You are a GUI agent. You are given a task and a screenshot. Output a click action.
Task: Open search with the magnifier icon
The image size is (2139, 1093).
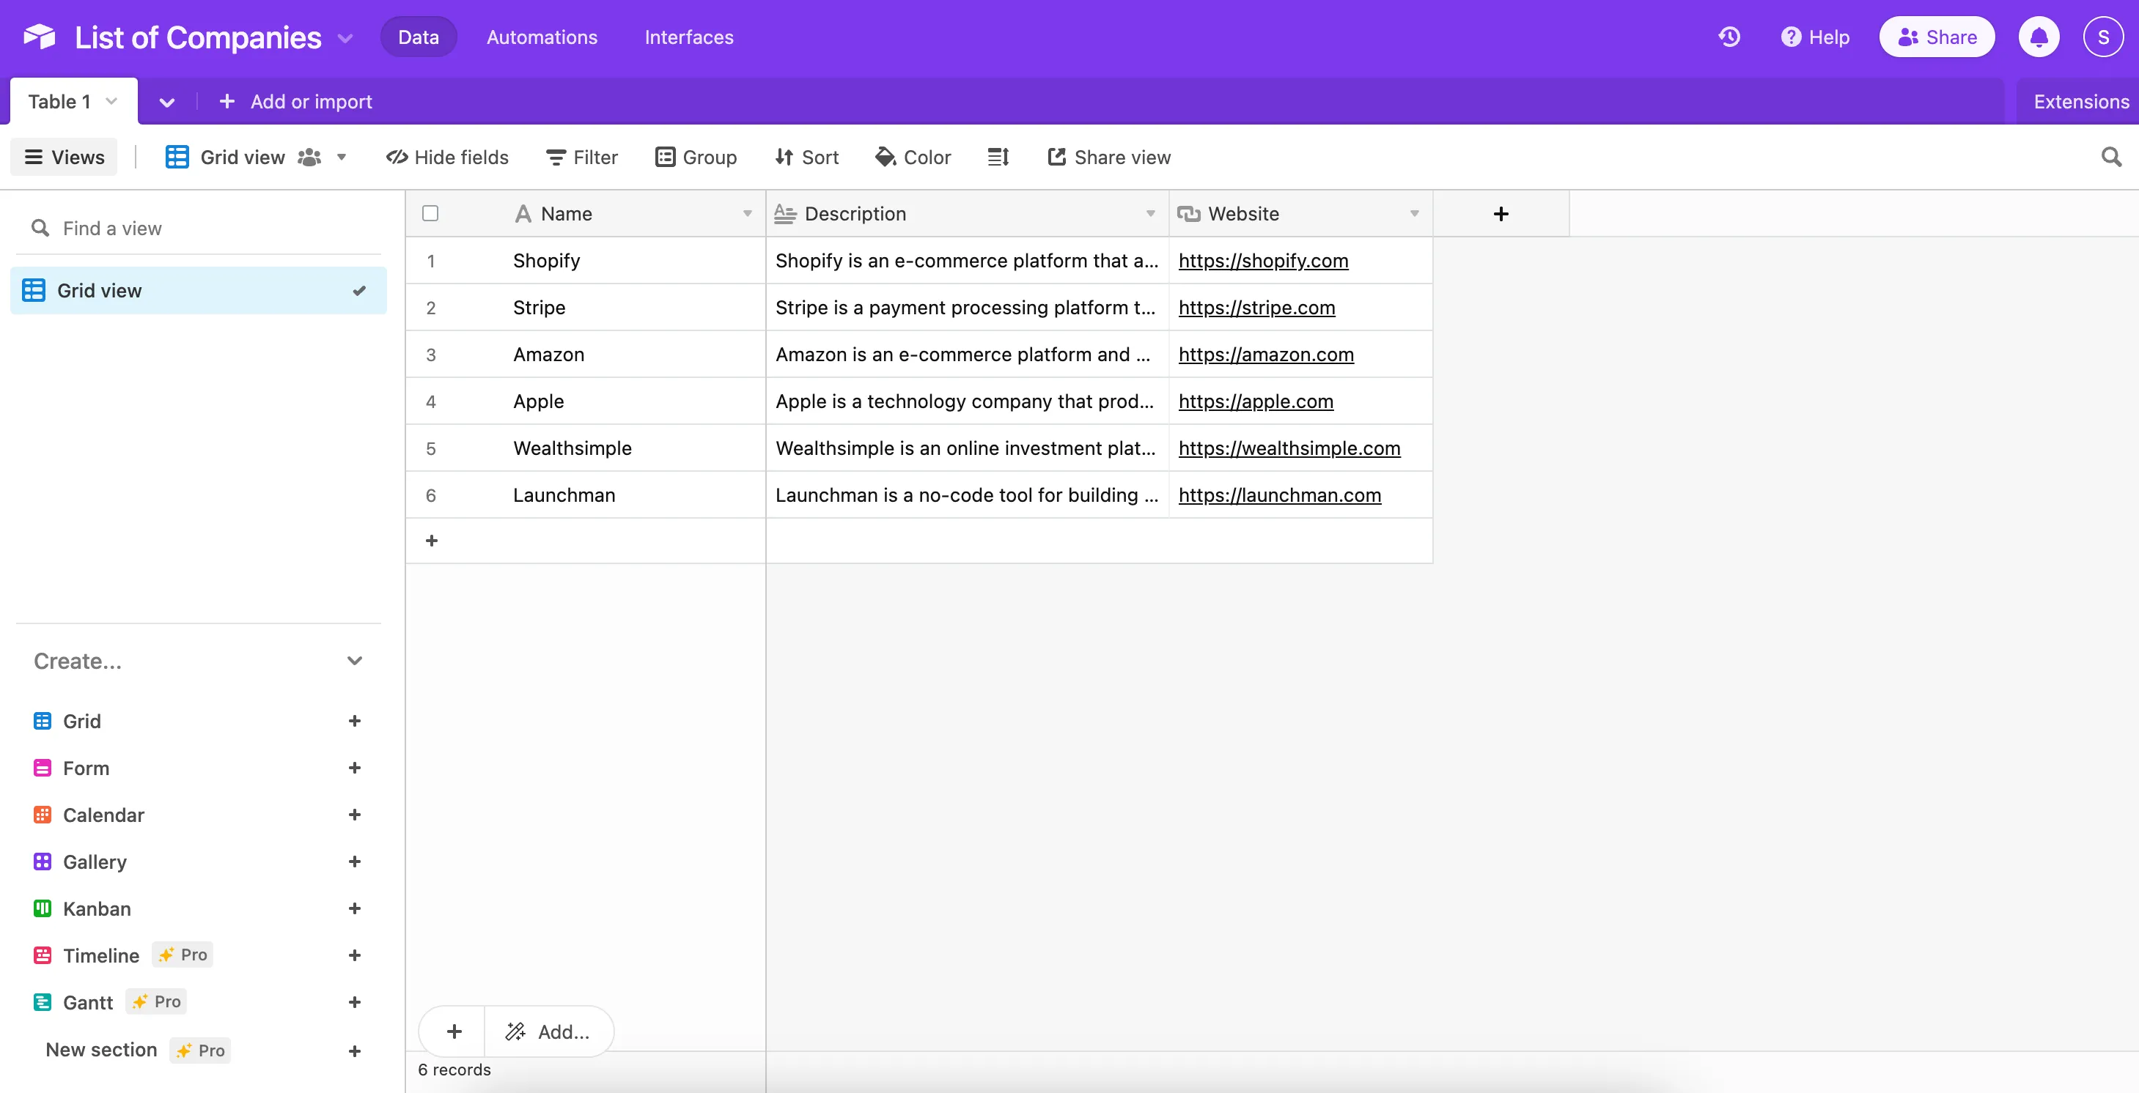(x=2110, y=157)
